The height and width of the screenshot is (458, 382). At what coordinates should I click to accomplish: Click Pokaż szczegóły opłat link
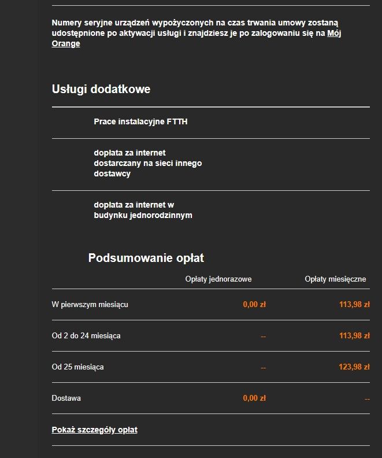(94, 430)
